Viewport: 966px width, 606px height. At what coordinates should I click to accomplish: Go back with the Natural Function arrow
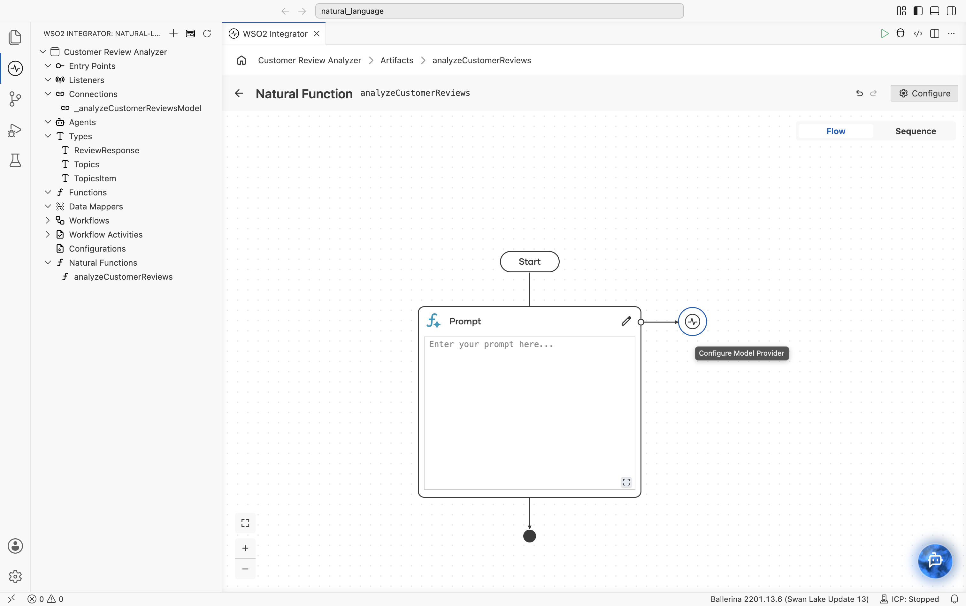[239, 93]
